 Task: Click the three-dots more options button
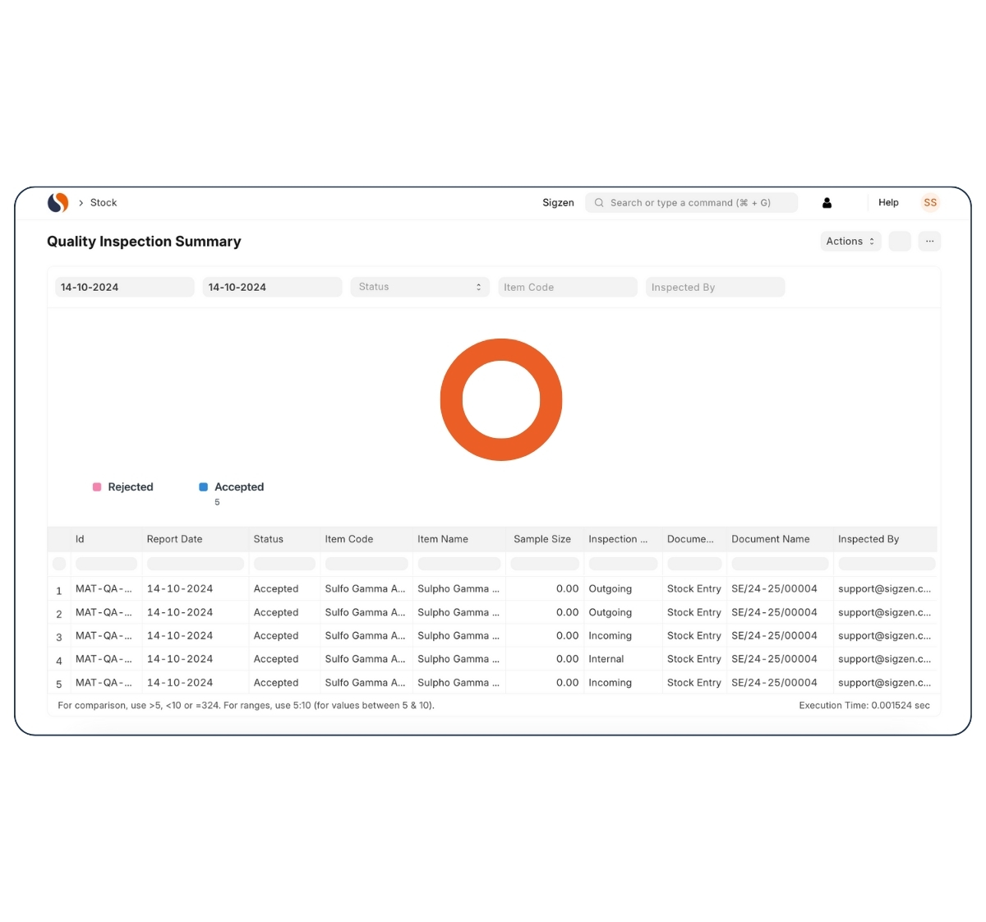[929, 242]
